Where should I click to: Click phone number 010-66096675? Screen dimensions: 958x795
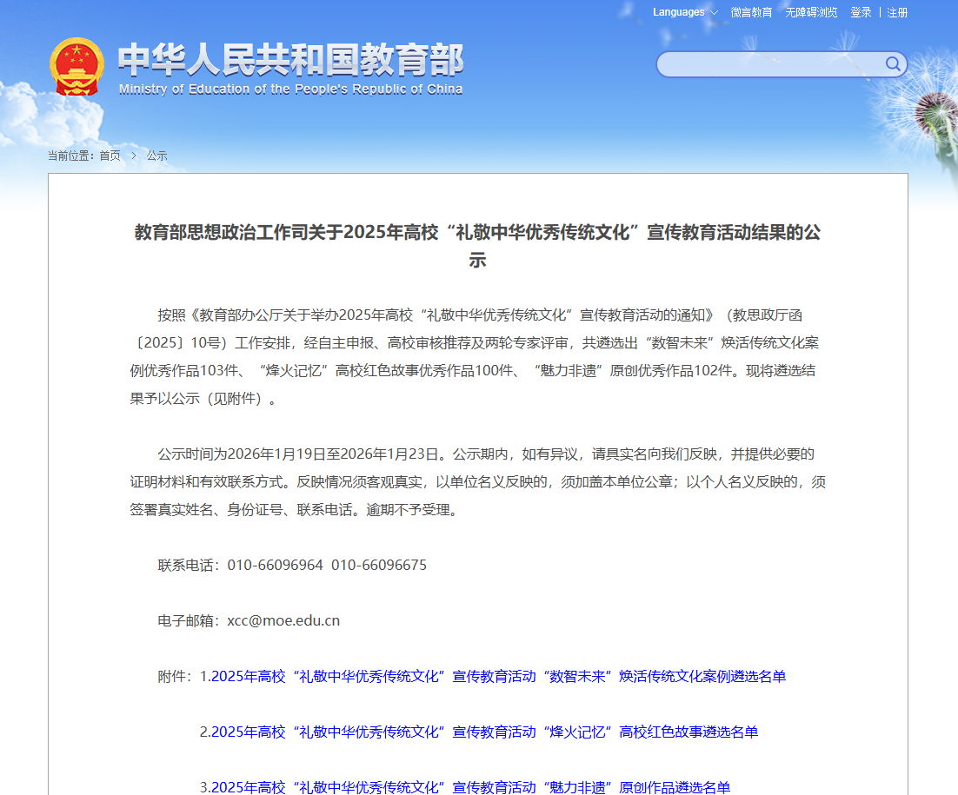379,565
